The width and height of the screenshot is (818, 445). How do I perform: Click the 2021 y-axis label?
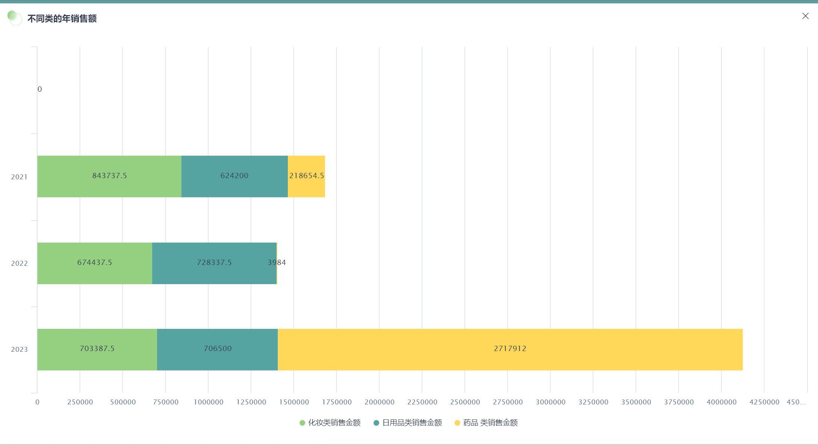pos(19,177)
